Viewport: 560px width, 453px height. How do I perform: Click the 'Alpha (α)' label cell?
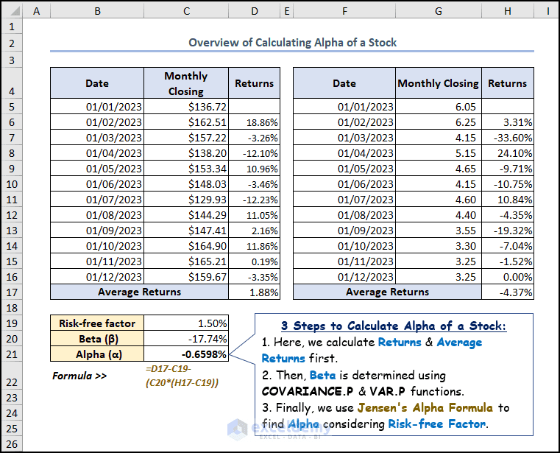[x=97, y=354]
